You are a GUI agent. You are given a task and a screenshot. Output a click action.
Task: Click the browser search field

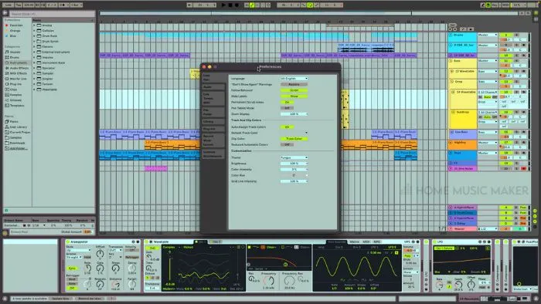[52, 14]
